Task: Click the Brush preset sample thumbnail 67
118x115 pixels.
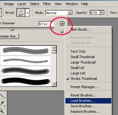Action: pyautogui.click(x=21, y=13)
